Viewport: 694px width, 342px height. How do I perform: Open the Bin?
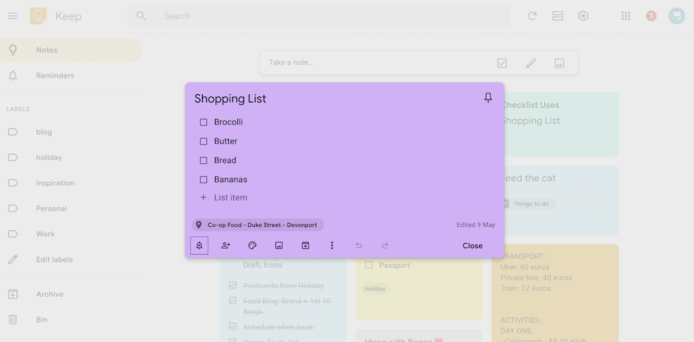[71, 320]
